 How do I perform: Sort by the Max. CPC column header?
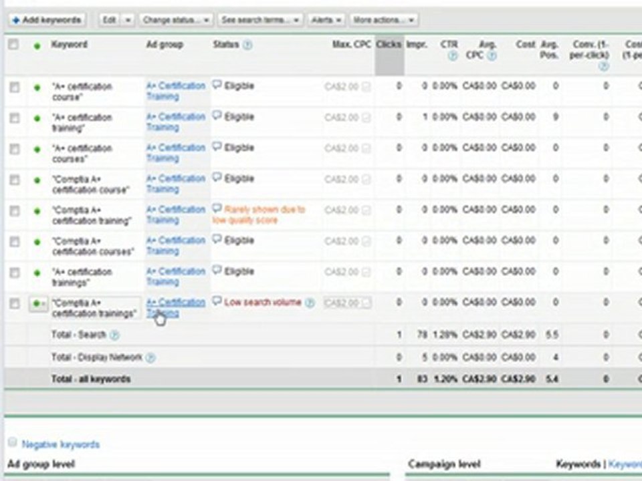tap(352, 44)
